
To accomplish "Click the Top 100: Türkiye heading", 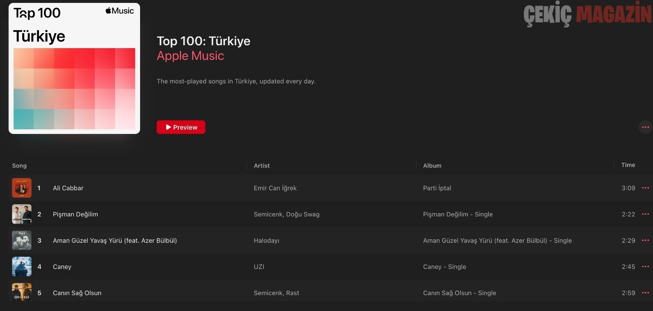I will (203, 41).
